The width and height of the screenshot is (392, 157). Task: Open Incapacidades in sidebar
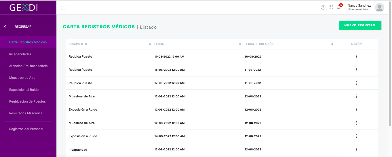pos(20,54)
